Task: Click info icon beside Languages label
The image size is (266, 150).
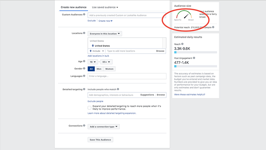Action: [x=84, y=76]
